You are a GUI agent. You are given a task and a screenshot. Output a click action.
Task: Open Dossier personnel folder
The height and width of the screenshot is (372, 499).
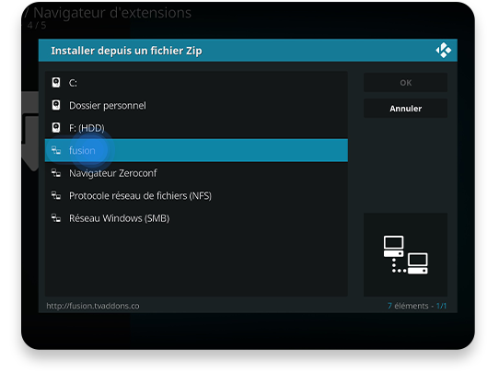[196, 105]
